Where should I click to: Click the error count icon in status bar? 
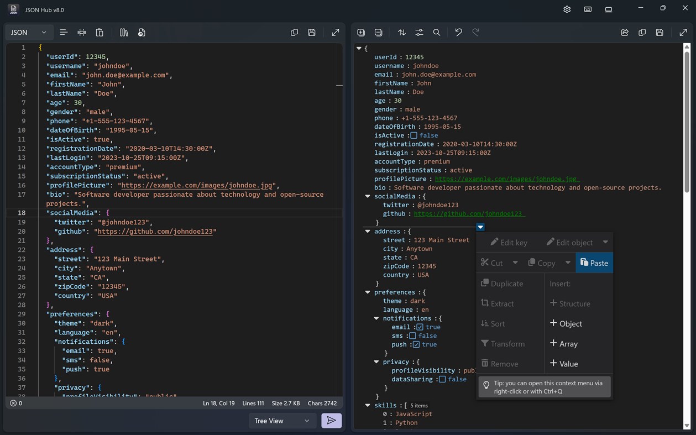coord(13,403)
